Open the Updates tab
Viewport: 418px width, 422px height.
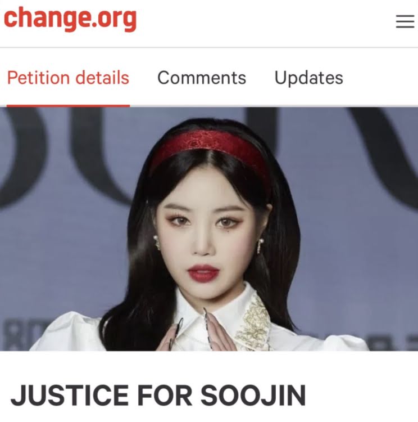click(308, 78)
